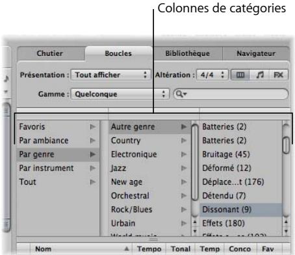Open the search magnifier options menu

click(x=181, y=94)
